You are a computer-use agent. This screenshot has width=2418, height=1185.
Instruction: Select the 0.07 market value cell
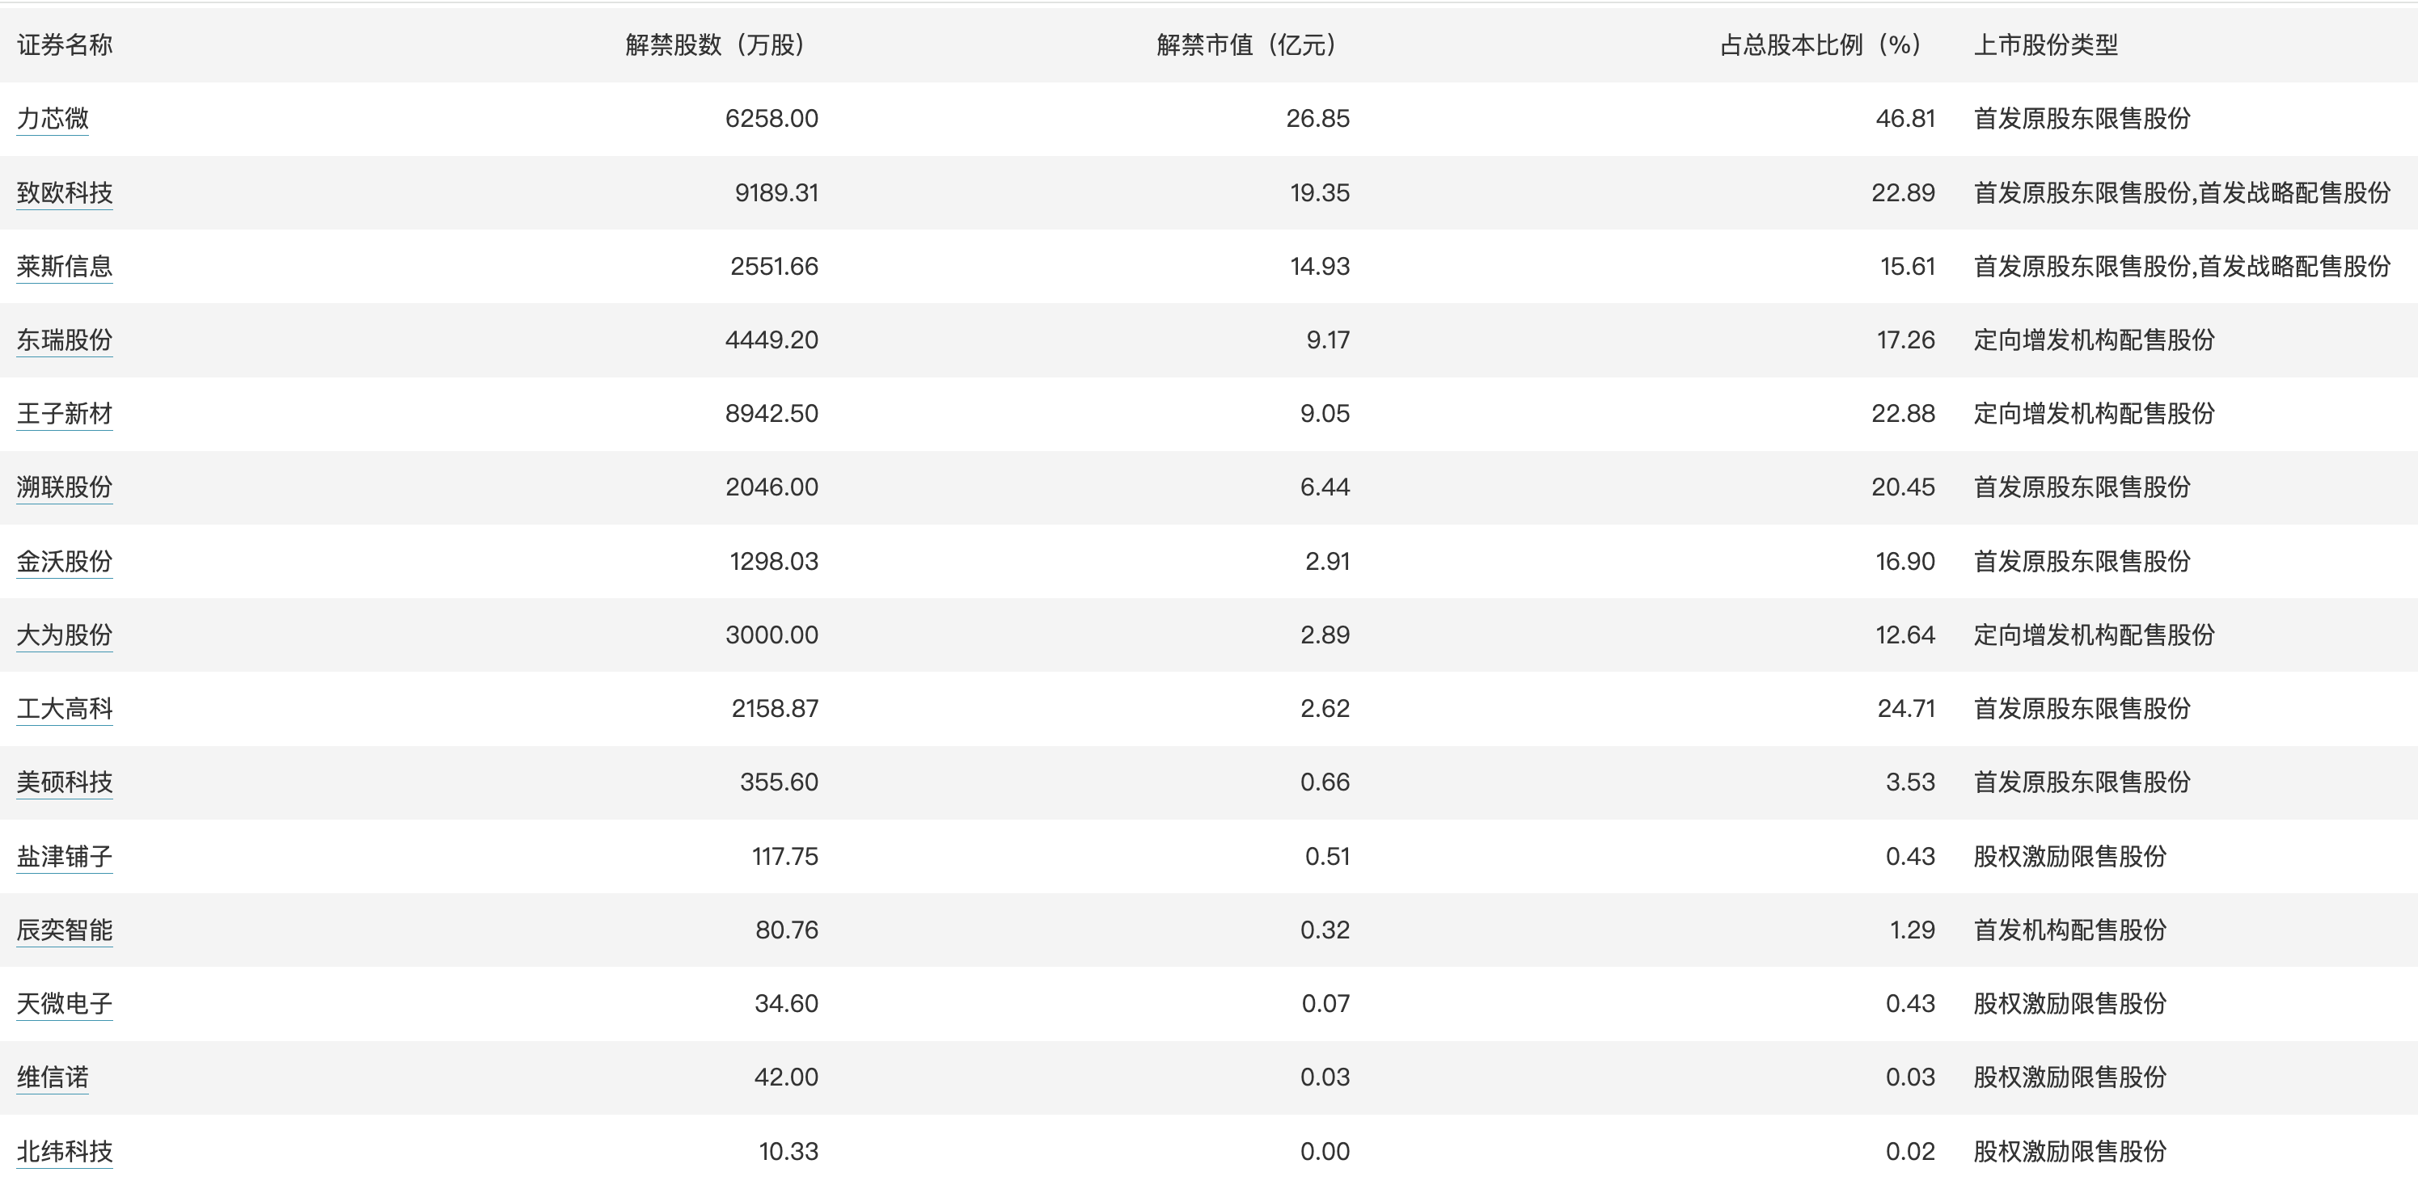point(1325,1004)
